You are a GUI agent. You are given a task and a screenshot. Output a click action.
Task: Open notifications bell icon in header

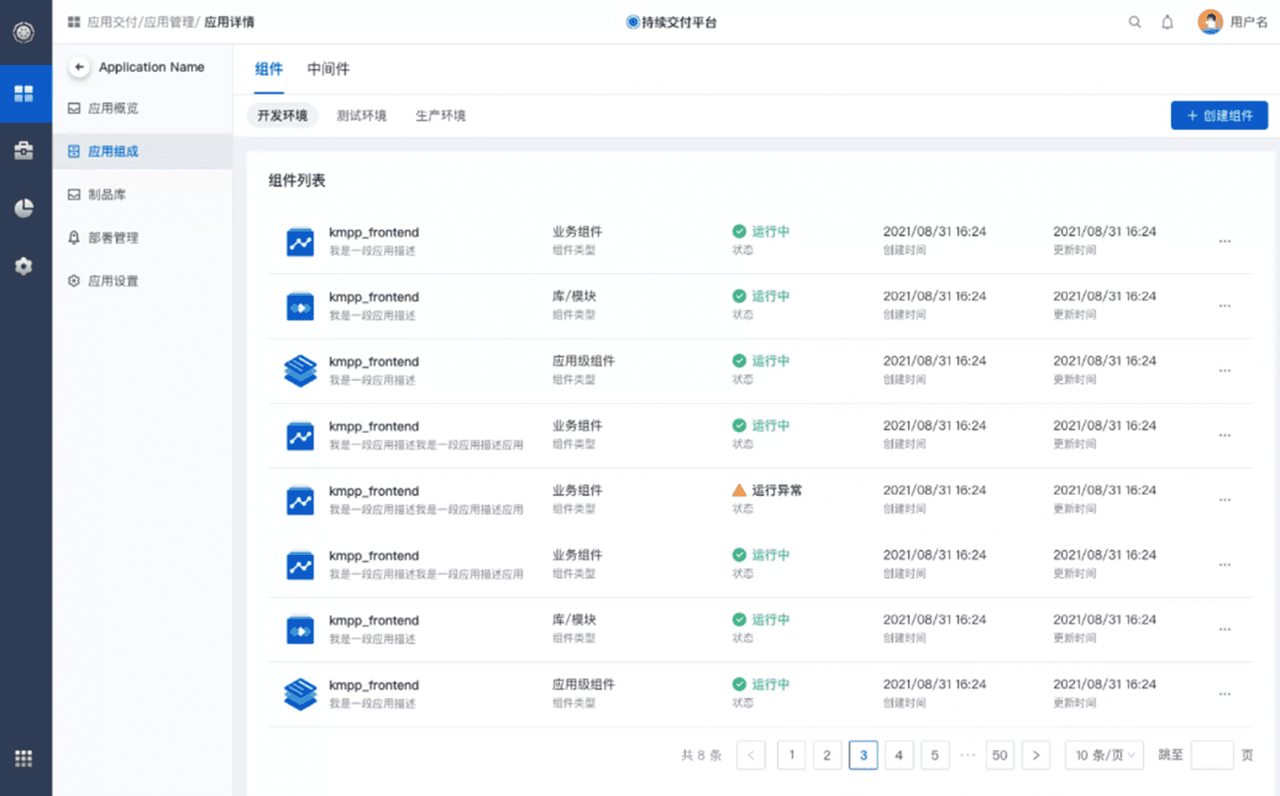1167,22
